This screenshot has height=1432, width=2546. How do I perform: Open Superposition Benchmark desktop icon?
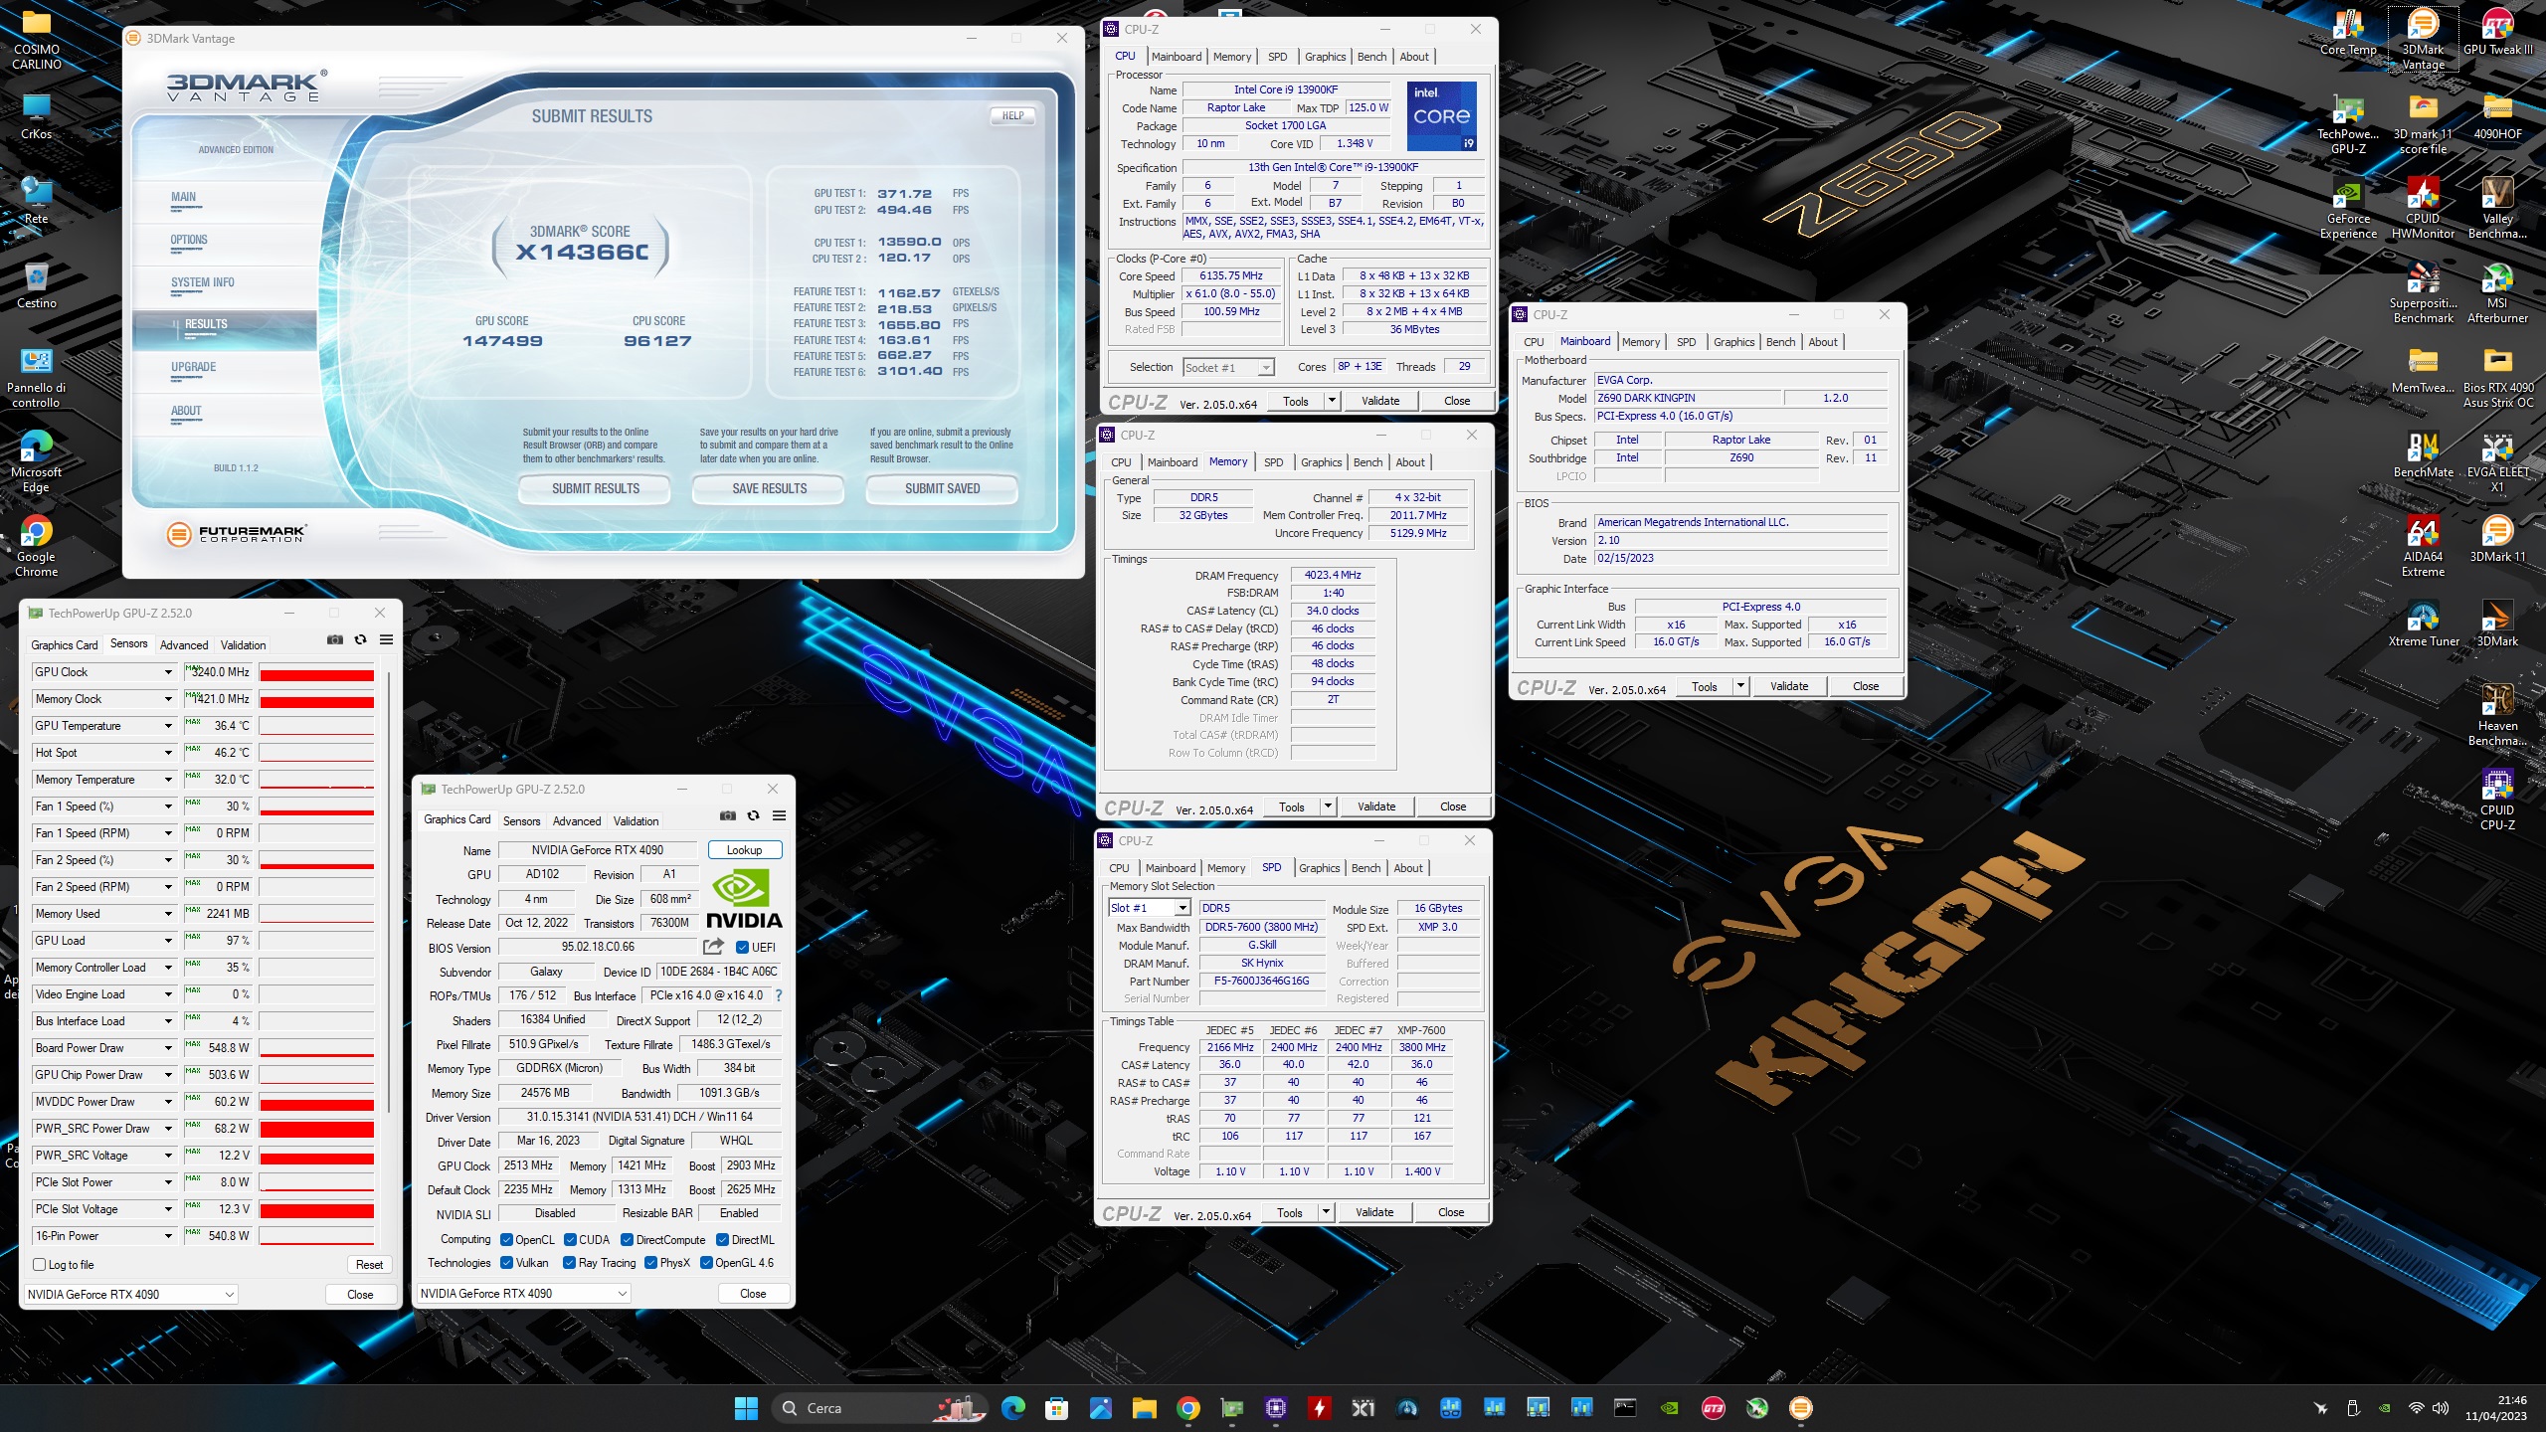pos(2423,293)
